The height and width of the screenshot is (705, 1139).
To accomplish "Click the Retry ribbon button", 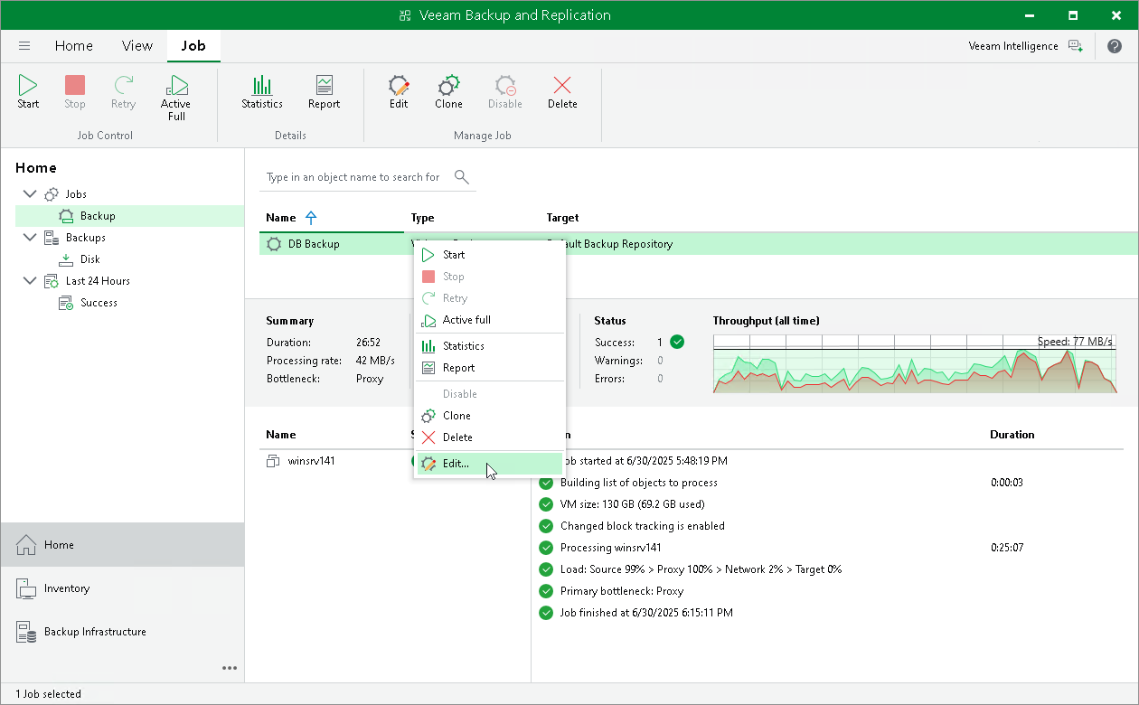I will point(123,93).
